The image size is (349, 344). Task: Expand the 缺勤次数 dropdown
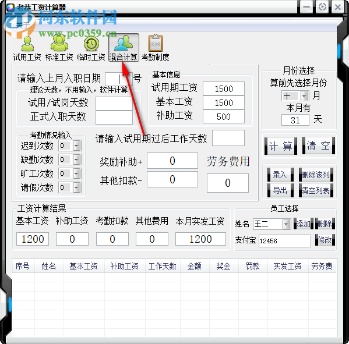tap(76, 159)
